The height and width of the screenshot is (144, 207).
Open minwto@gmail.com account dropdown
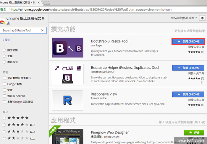coord(184,18)
